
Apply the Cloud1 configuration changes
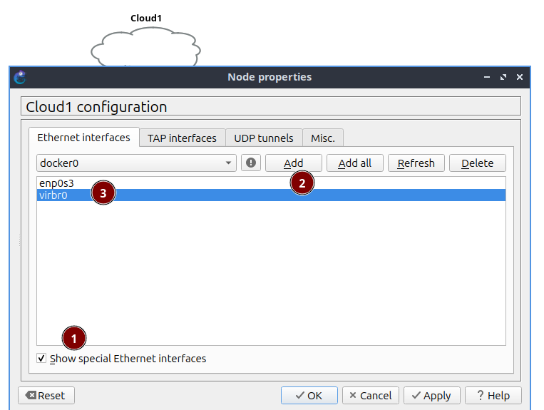[431, 395]
